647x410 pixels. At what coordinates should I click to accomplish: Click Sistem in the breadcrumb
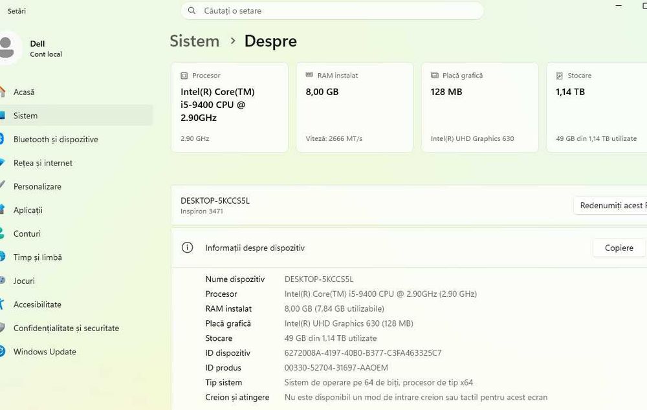click(194, 41)
